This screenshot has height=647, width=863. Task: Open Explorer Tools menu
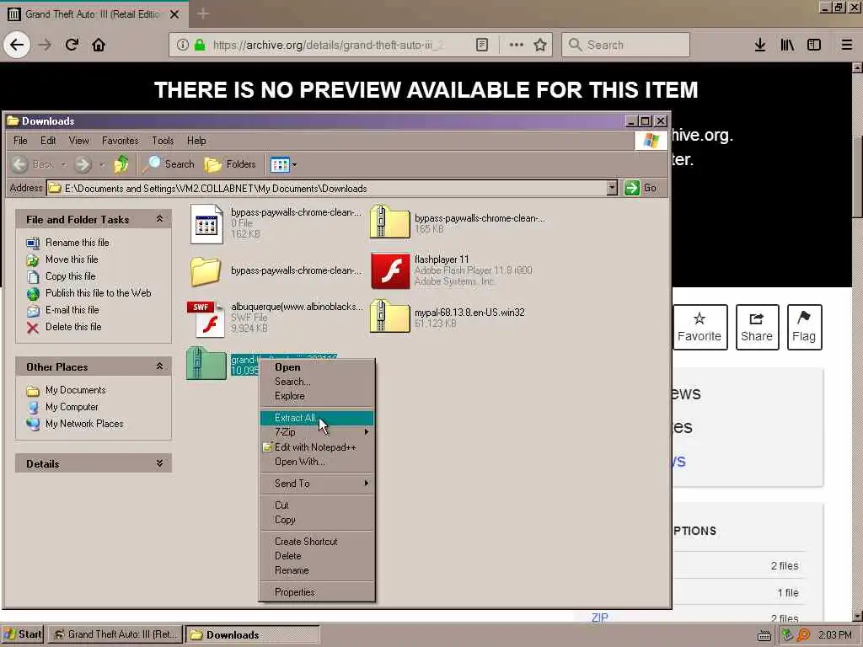tap(163, 141)
